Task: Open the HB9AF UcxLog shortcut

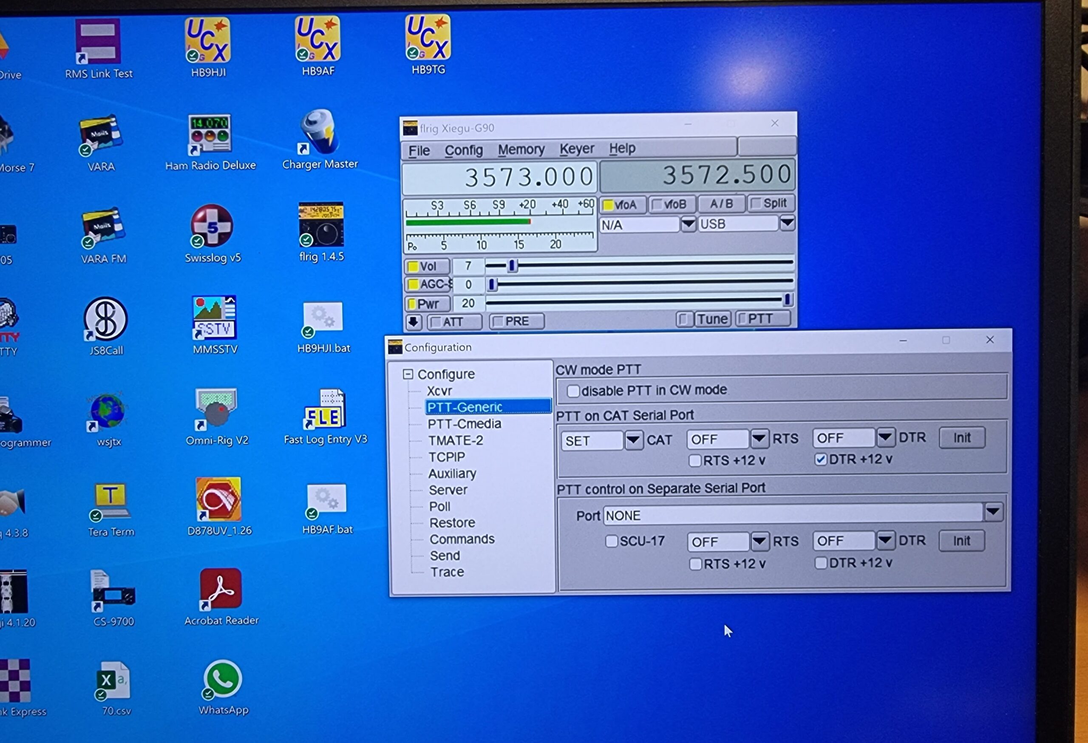Action: [317, 39]
